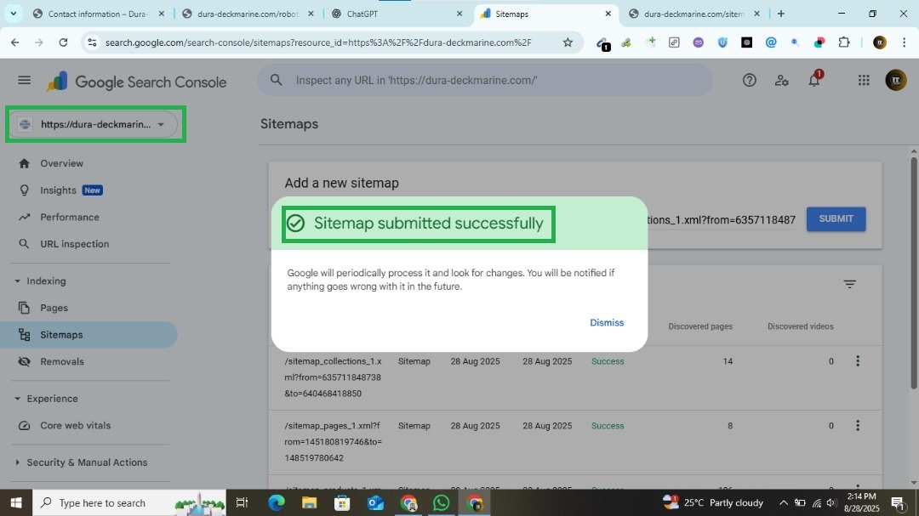Screen dimensions: 919x516
Task: Click the filter icon above sitemap table
Action: [x=849, y=285]
